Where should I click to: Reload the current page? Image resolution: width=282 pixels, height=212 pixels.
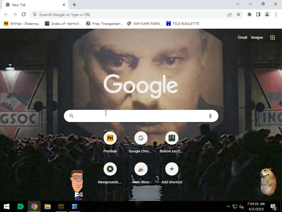(x=24, y=14)
